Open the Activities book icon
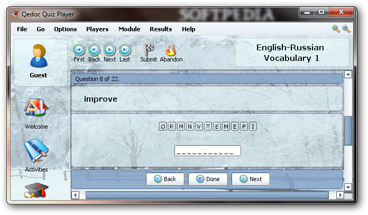The image size is (368, 215). (36, 150)
